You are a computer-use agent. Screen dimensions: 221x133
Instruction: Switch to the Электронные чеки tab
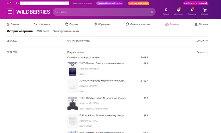click(x=66, y=31)
